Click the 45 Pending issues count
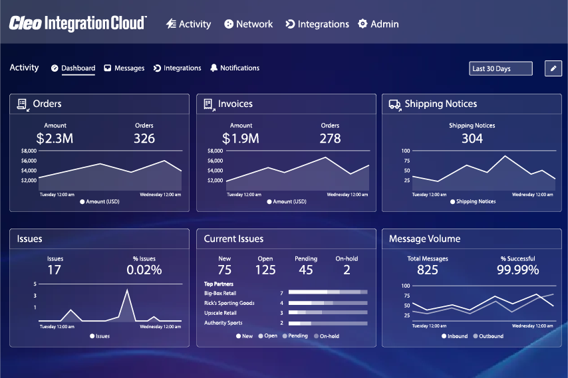568x378 pixels. pyautogui.click(x=306, y=270)
